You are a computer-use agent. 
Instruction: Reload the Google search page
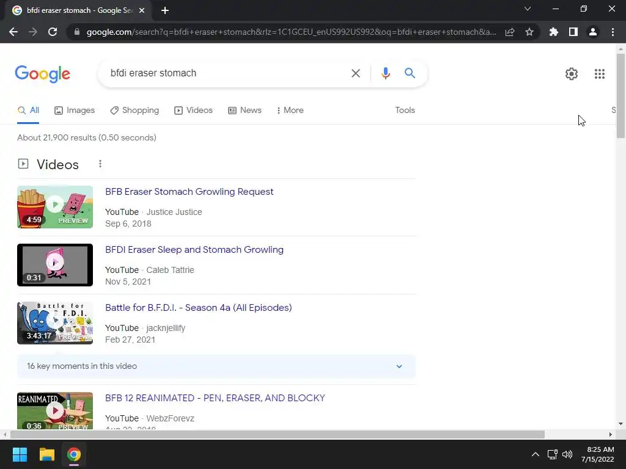(x=53, y=32)
